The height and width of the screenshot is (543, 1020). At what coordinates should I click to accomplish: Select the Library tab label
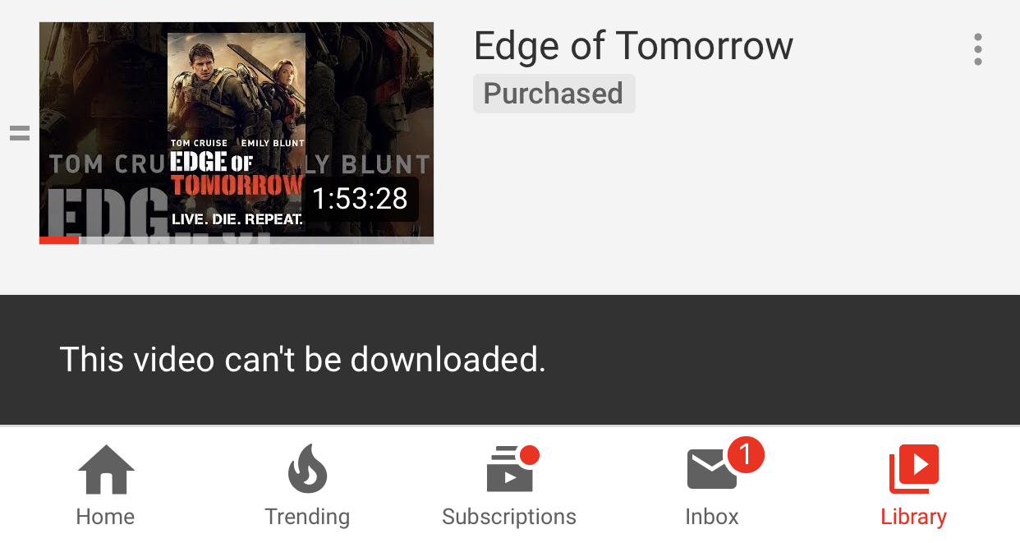coord(914,517)
